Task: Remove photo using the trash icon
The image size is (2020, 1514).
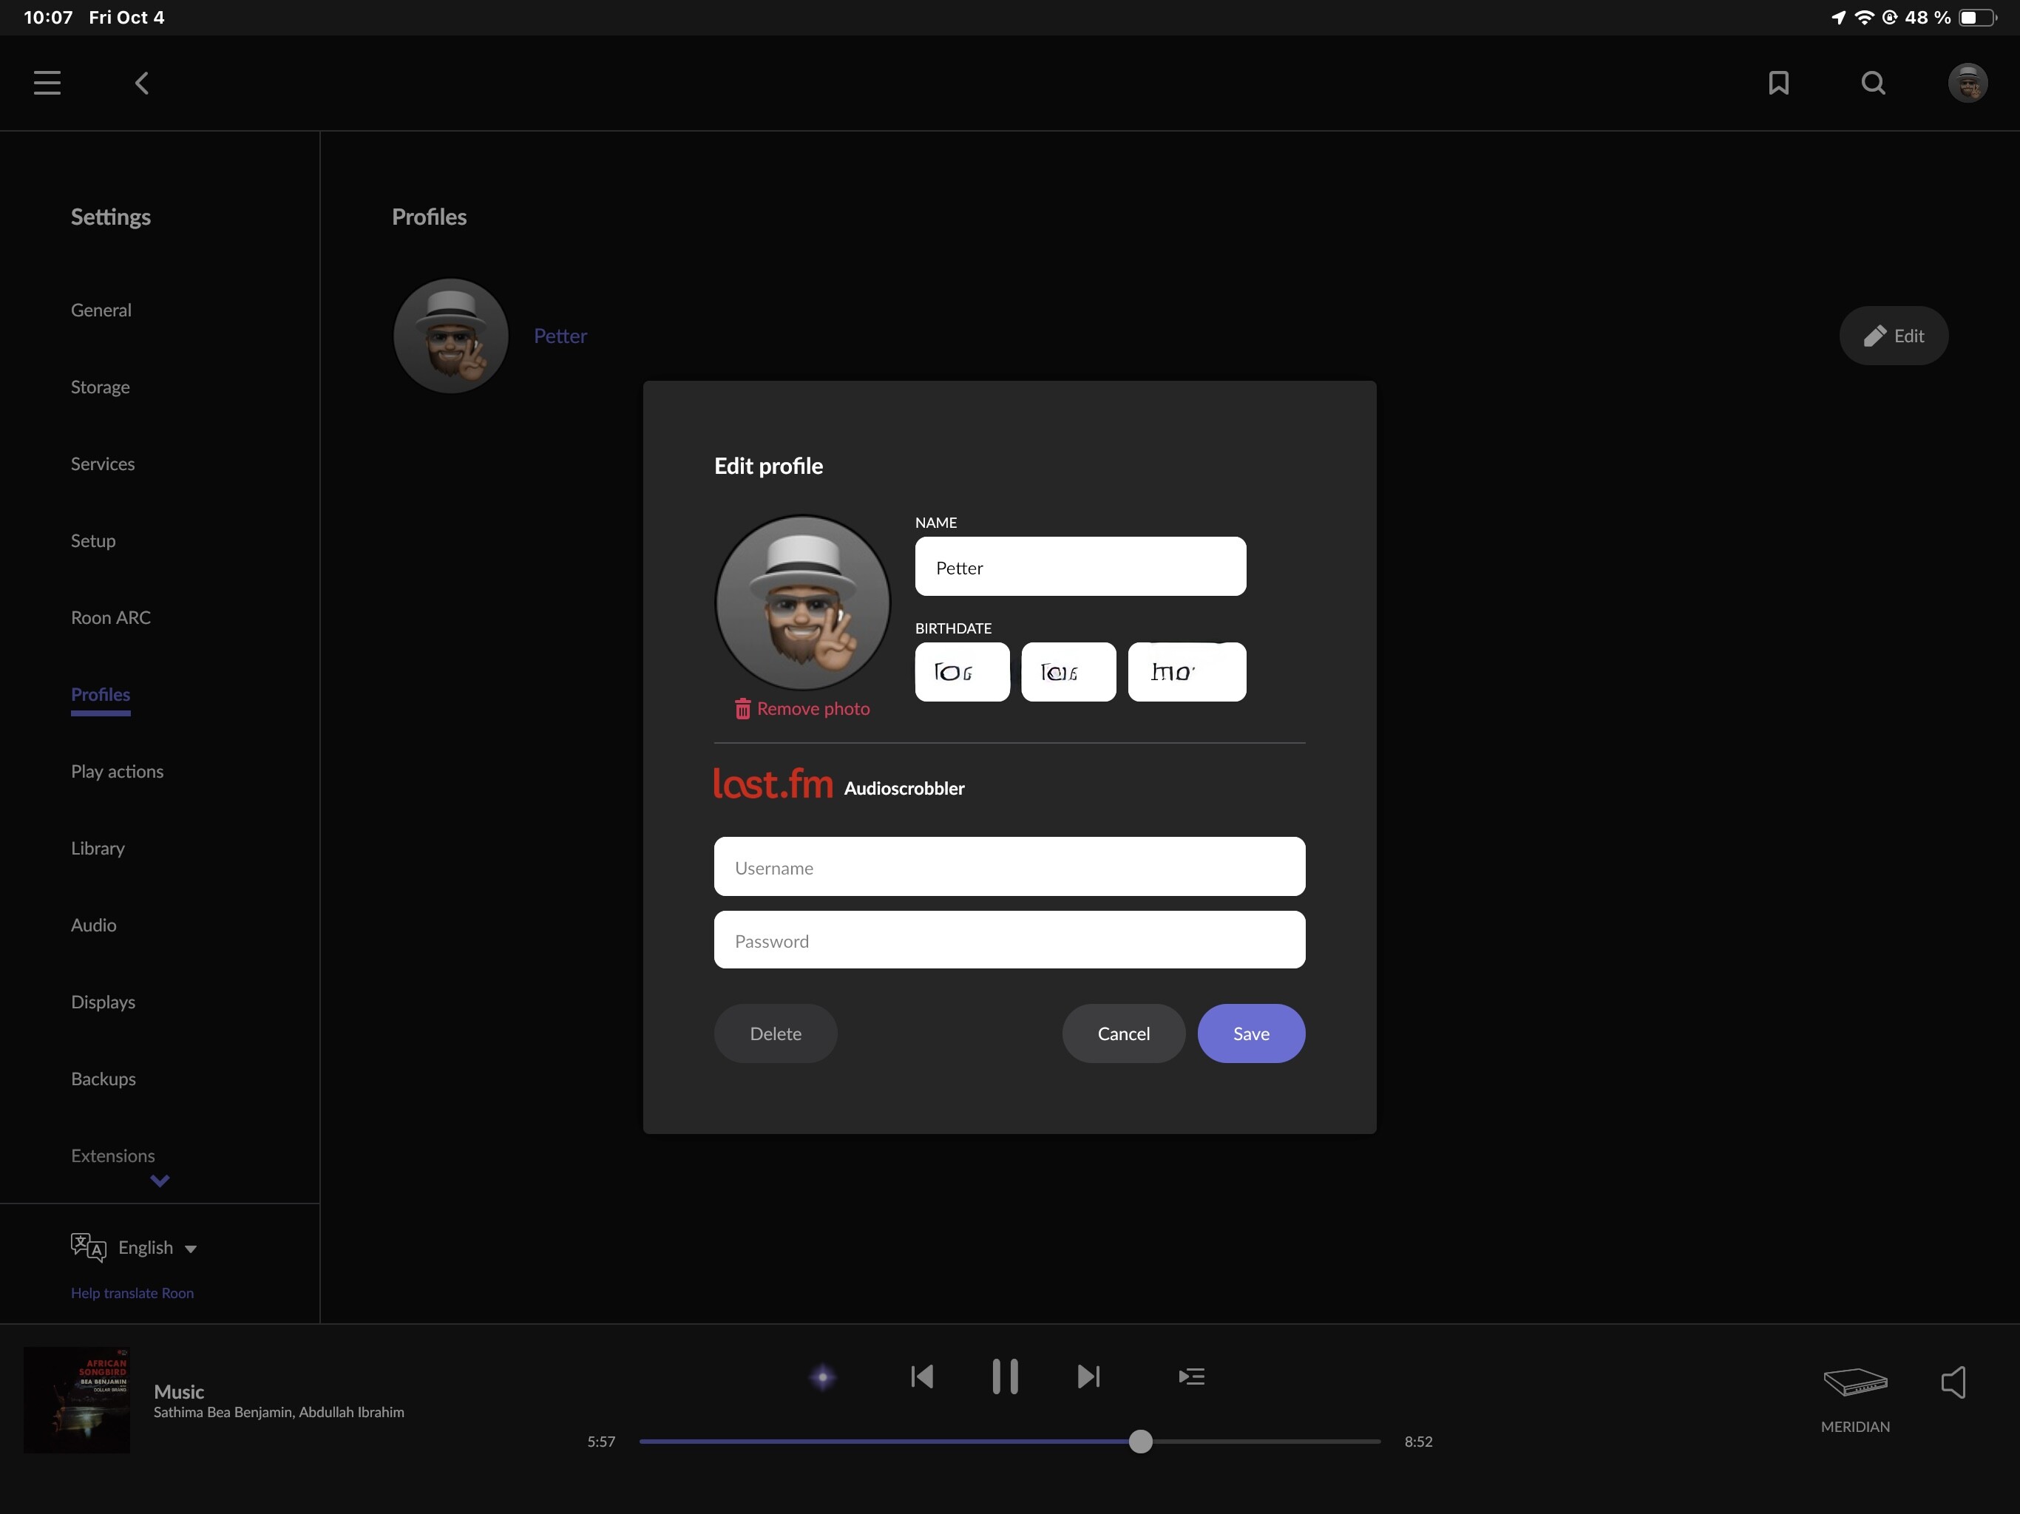Action: (742, 707)
